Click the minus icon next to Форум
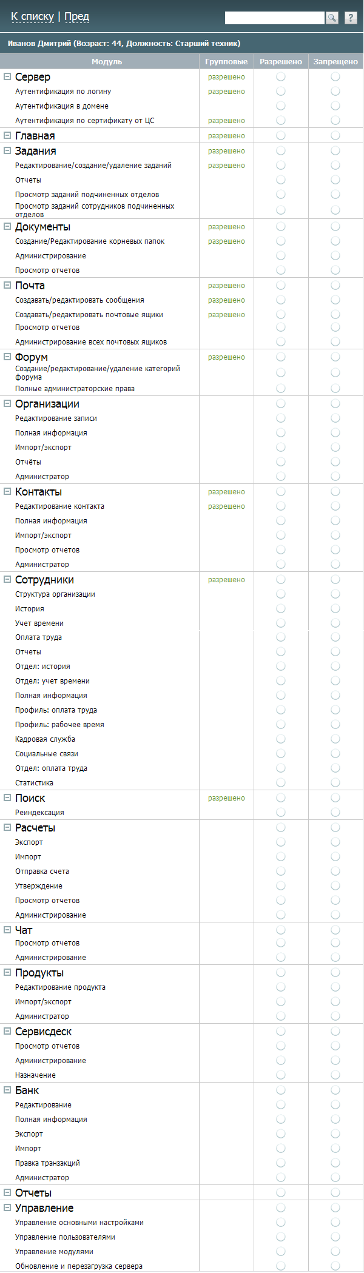This screenshot has width=364, height=1273. click(7, 357)
